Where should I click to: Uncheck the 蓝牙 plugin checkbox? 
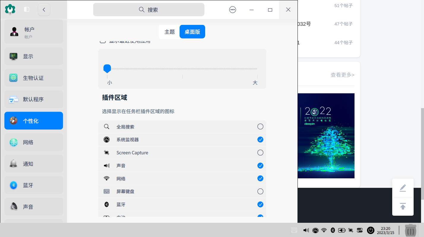[x=260, y=204]
